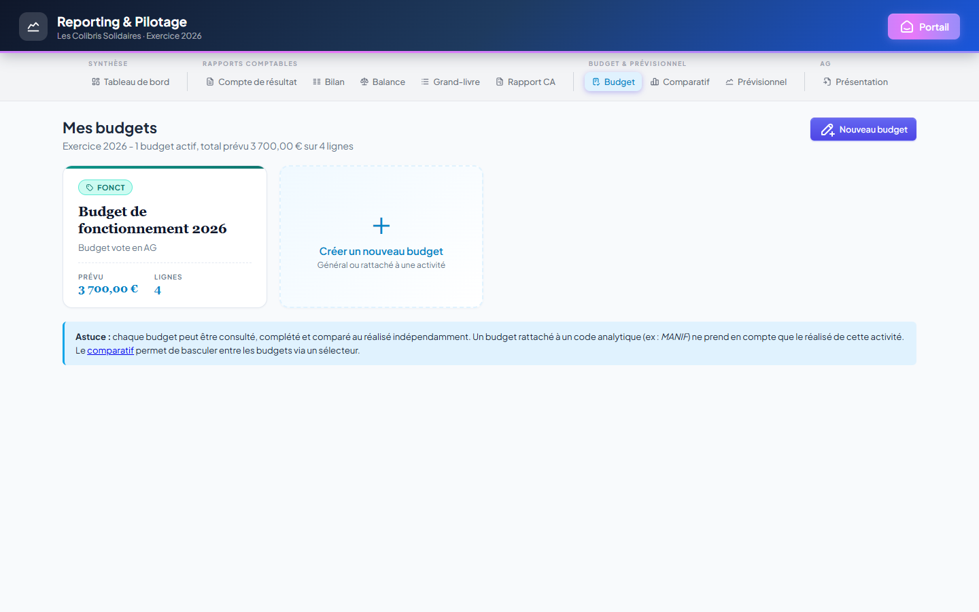Click the plus icon for a new budget
This screenshot has width=979, height=612.
381,226
